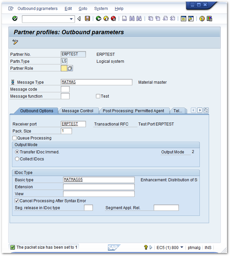The width and height of the screenshot is (230, 256).
Task: Uncheck Cancel Processing After Syntax Error
Action: [17, 201]
